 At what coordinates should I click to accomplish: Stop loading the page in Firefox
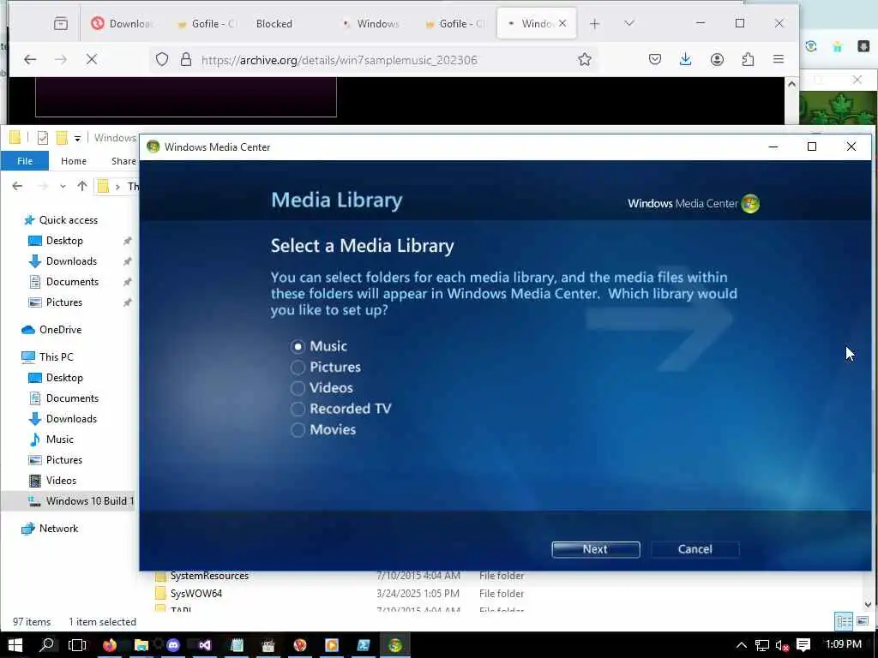tap(92, 59)
